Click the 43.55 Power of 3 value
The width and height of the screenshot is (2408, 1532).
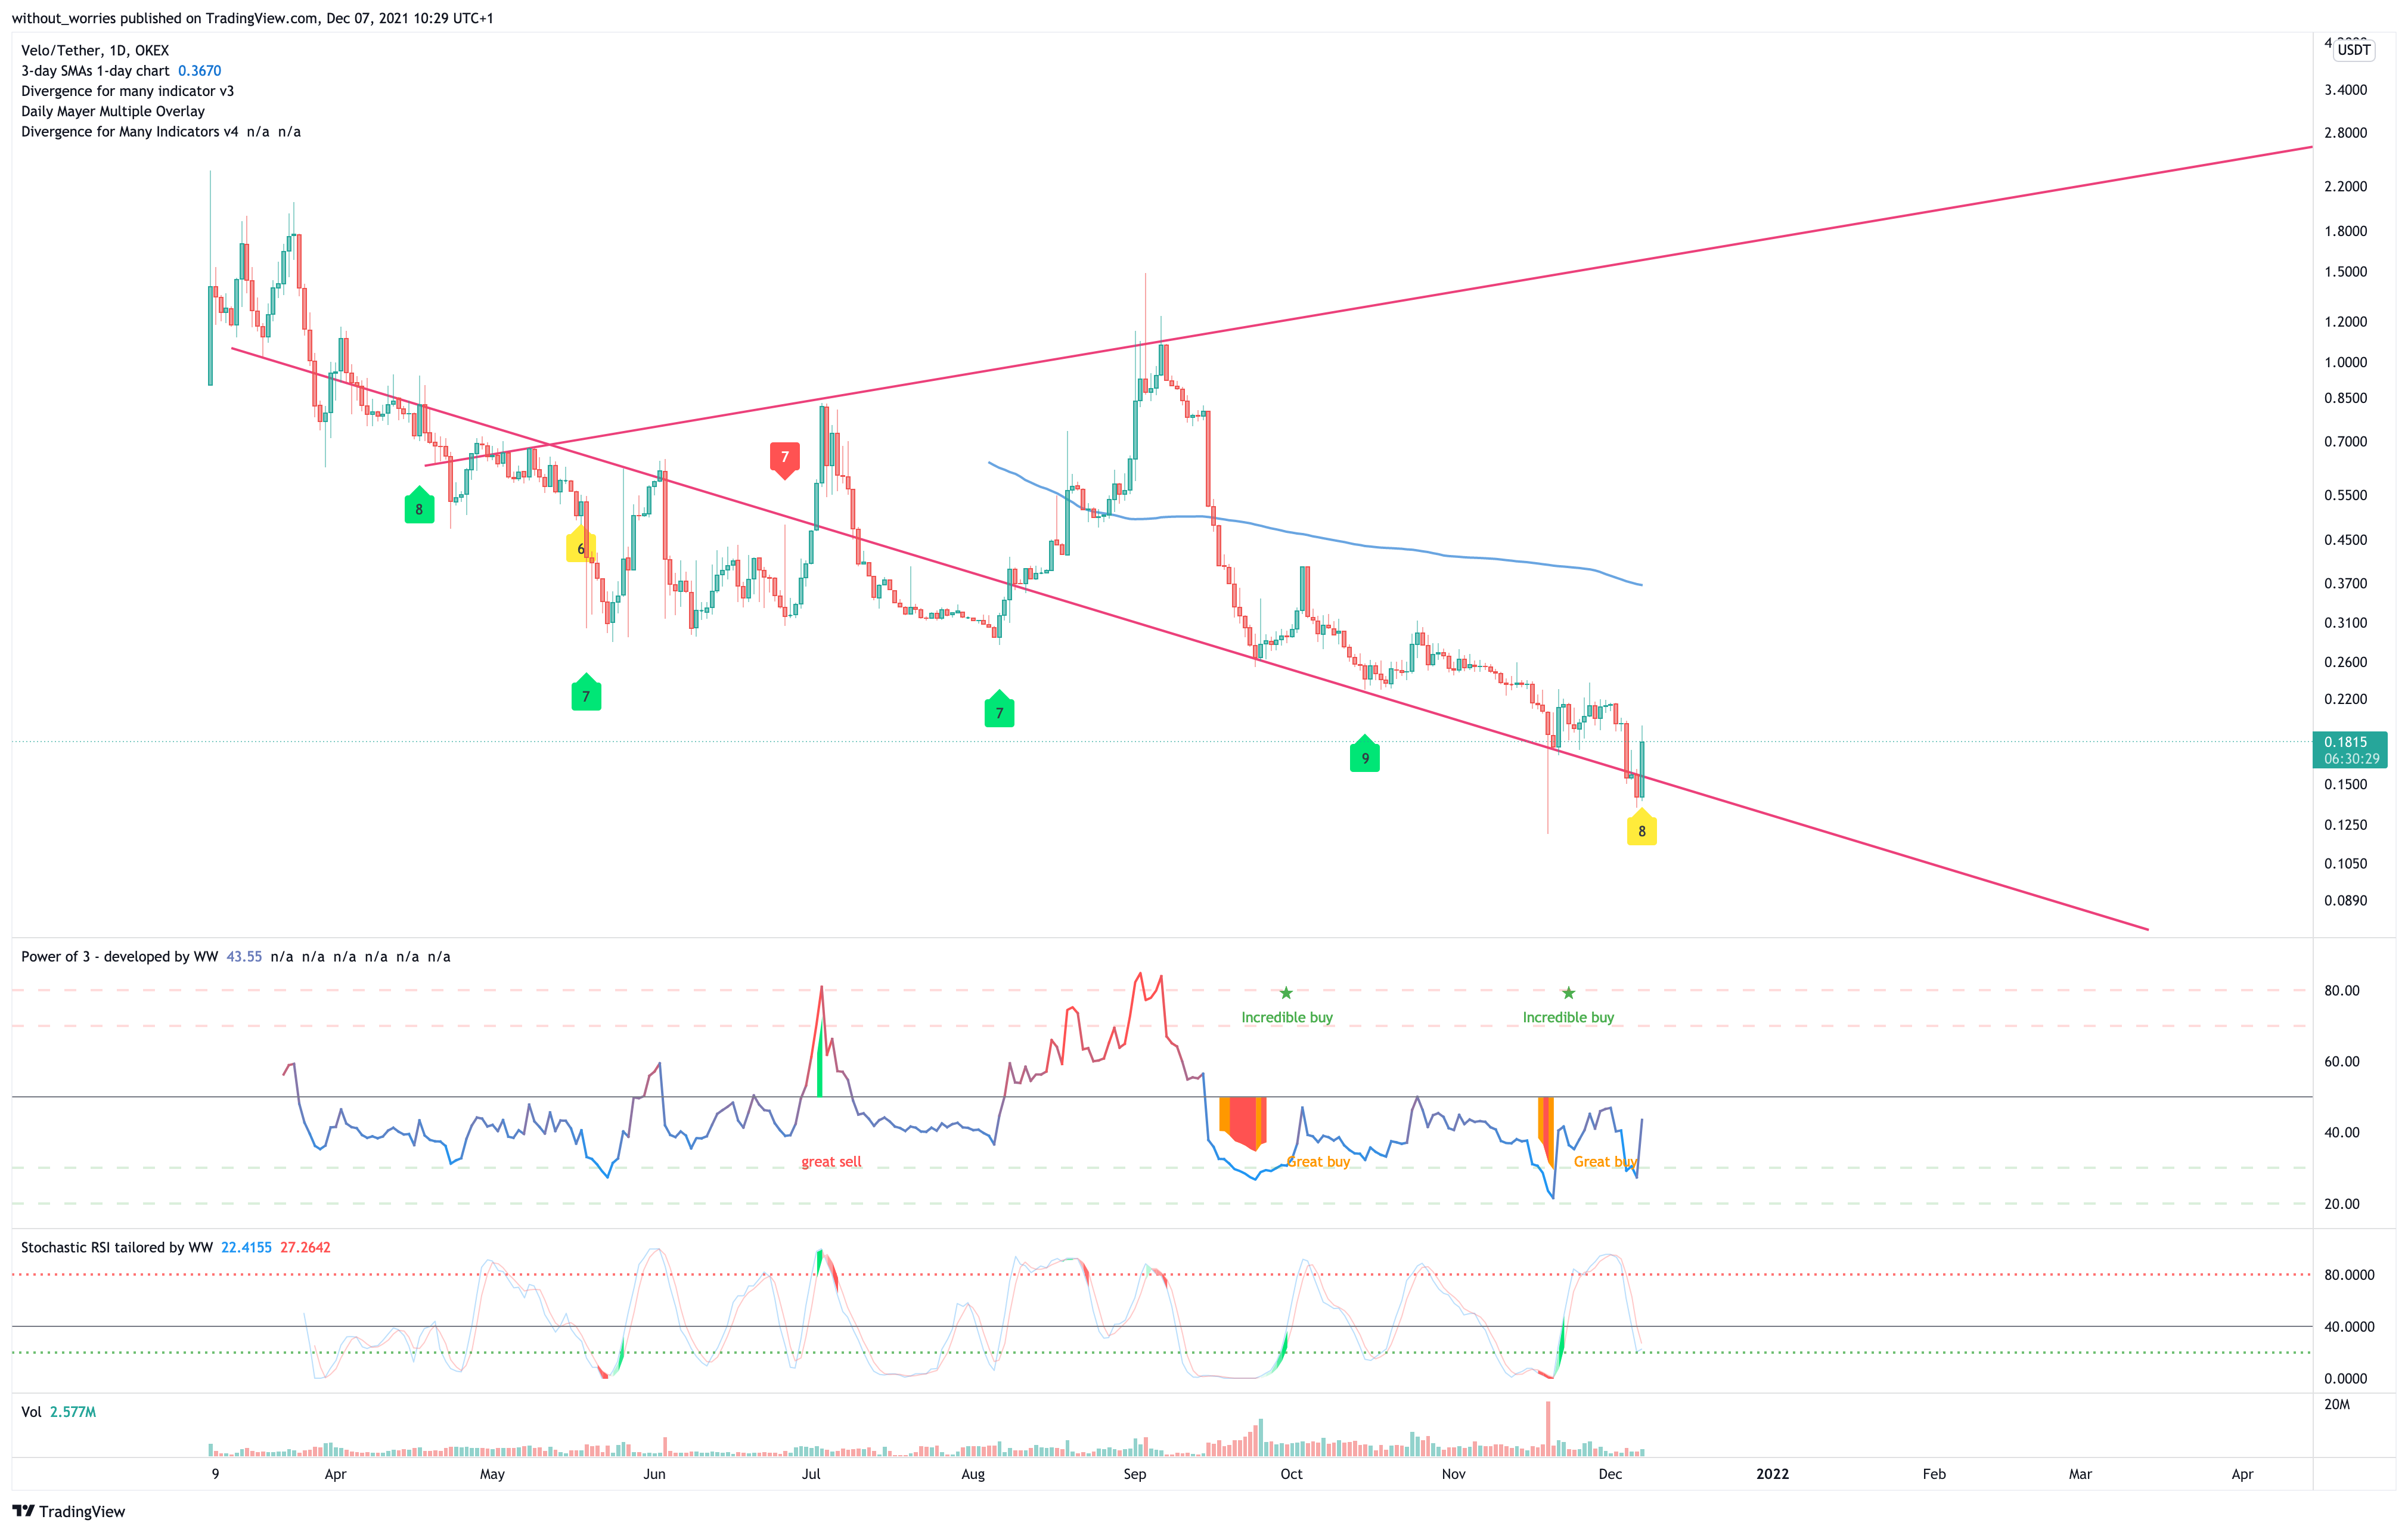(x=244, y=956)
